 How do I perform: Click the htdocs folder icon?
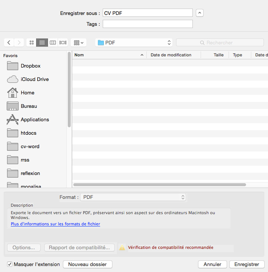[12, 133]
